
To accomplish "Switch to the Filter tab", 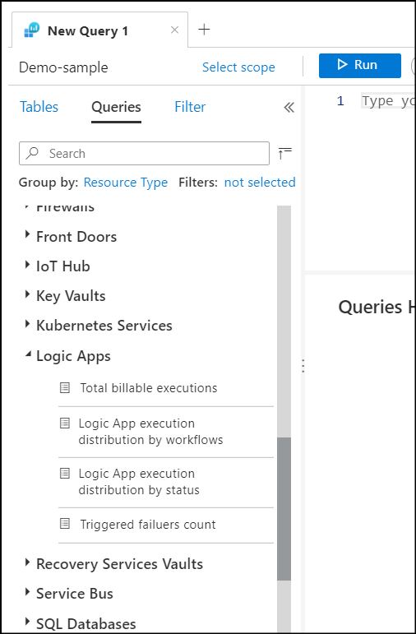I will coord(190,107).
